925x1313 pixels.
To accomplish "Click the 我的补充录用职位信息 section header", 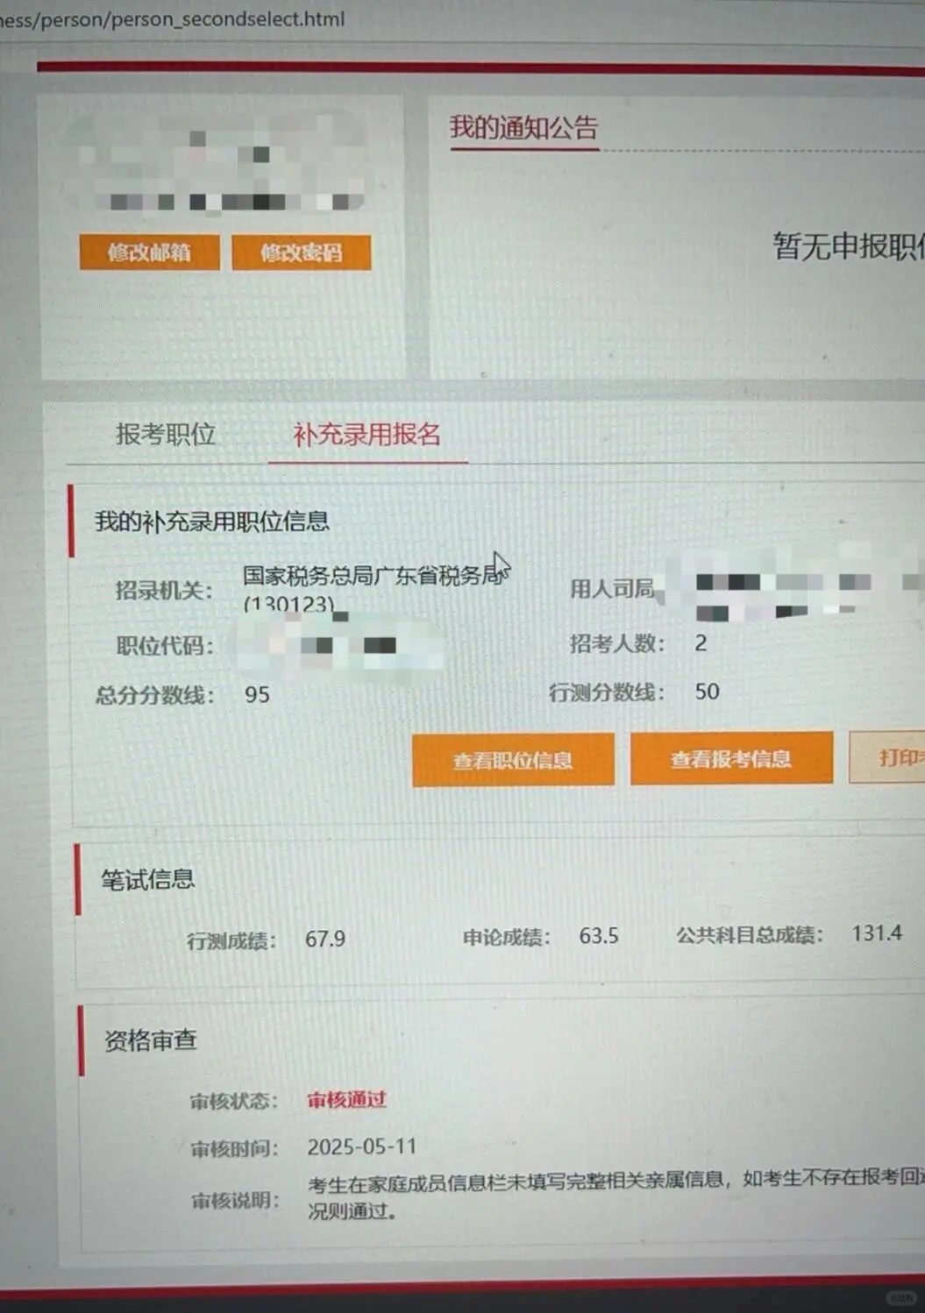I will pos(212,522).
